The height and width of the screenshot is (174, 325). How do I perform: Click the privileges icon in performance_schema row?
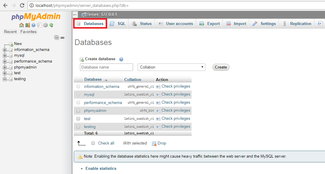click(158, 103)
